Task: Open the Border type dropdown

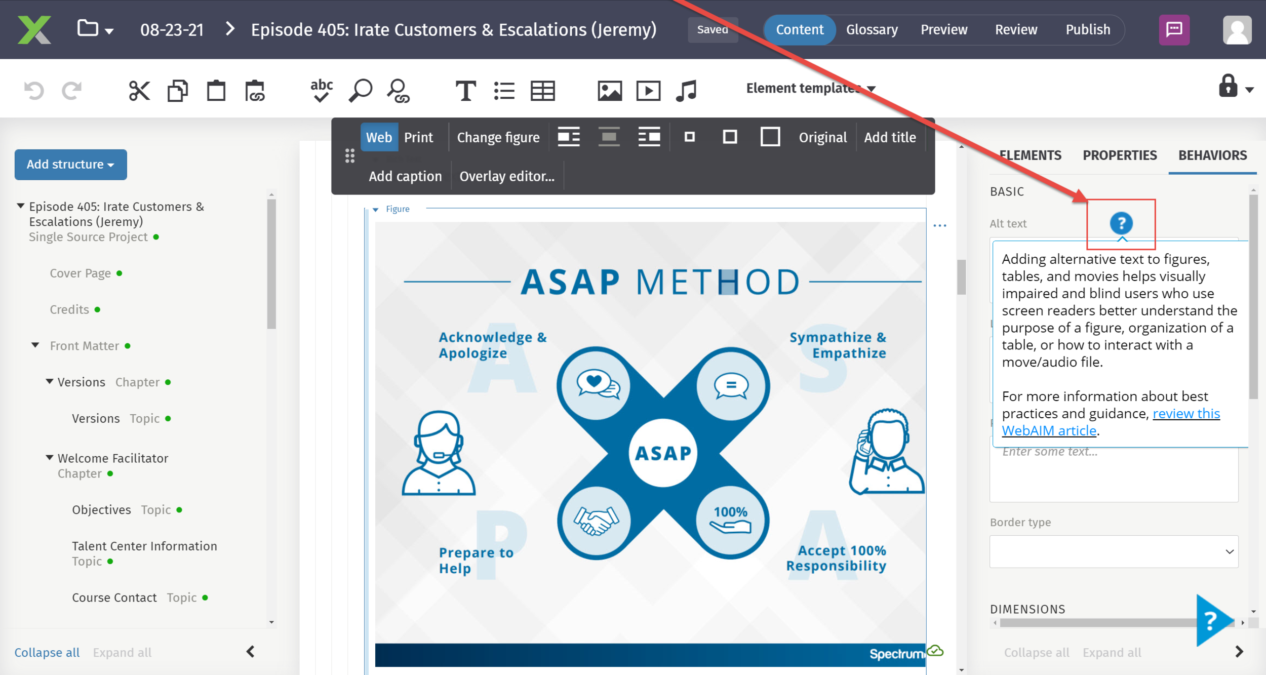Action: (1114, 551)
